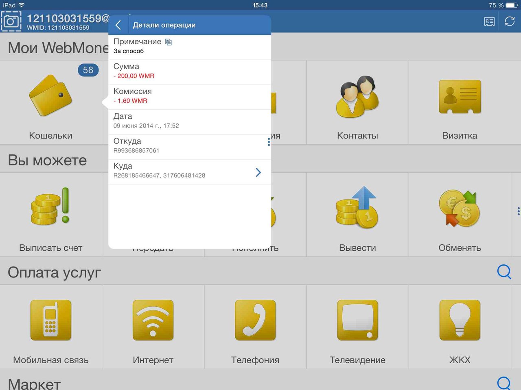Tap the Wi-Fi status icon
Screen dimensions: 521x390
[x=22, y=5]
